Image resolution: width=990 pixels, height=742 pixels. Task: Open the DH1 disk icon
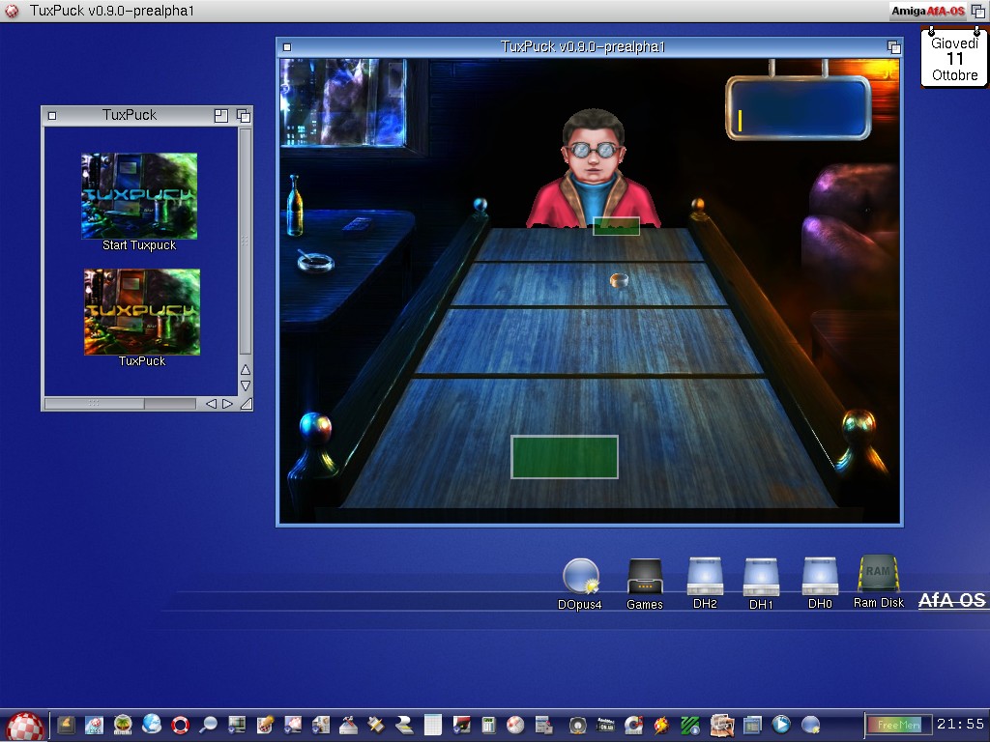tap(761, 578)
